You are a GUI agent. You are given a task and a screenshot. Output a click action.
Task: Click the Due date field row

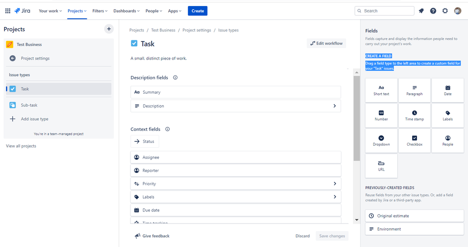click(235, 210)
